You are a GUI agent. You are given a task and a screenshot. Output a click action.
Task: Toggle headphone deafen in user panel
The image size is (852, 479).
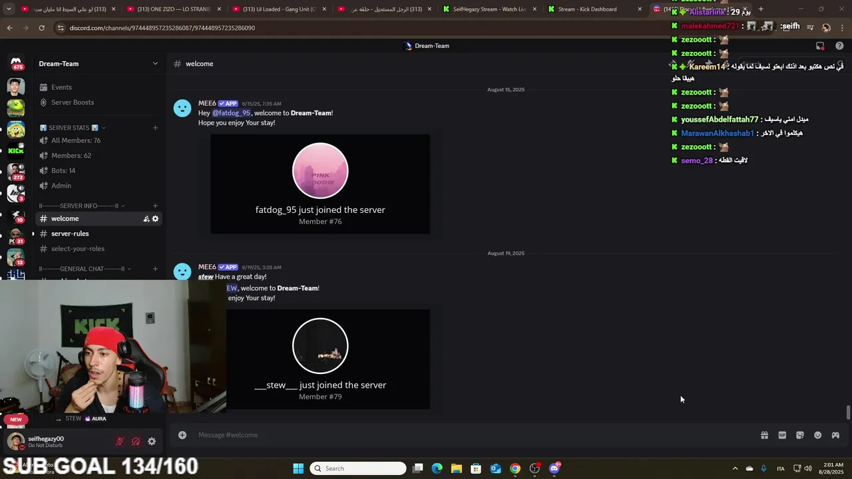pyautogui.click(x=136, y=441)
